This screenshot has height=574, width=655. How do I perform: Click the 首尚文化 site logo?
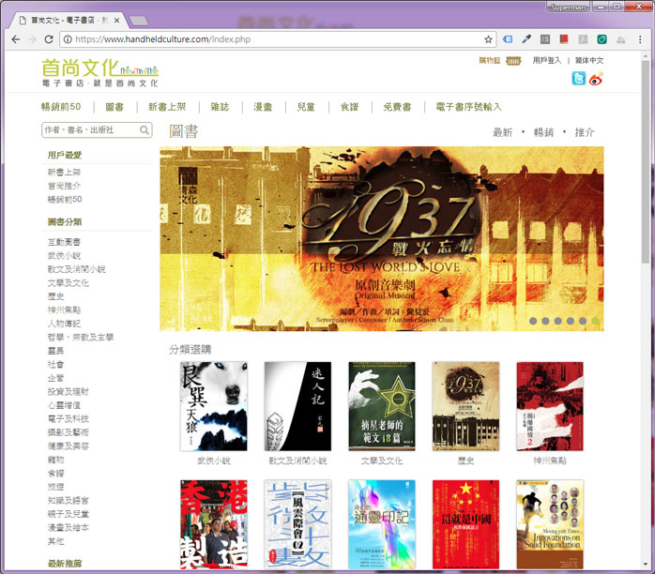(x=100, y=72)
